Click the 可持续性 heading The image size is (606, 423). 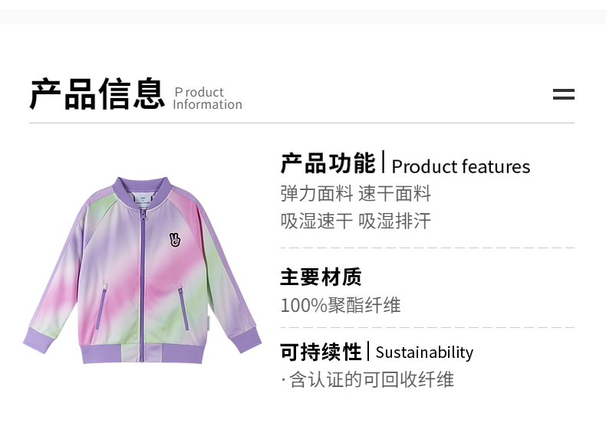click(321, 352)
